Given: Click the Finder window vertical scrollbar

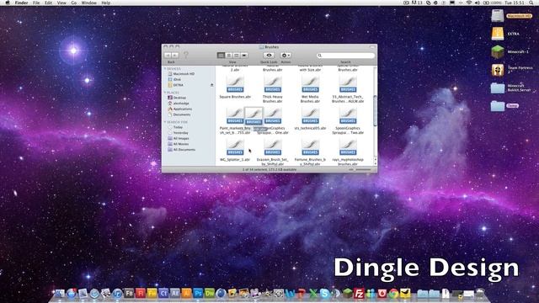Looking at the screenshot, I should pos(375,112).
